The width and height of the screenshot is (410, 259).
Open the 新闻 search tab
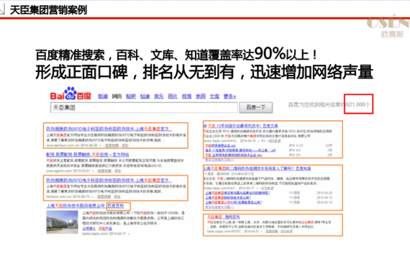(103, 96)
